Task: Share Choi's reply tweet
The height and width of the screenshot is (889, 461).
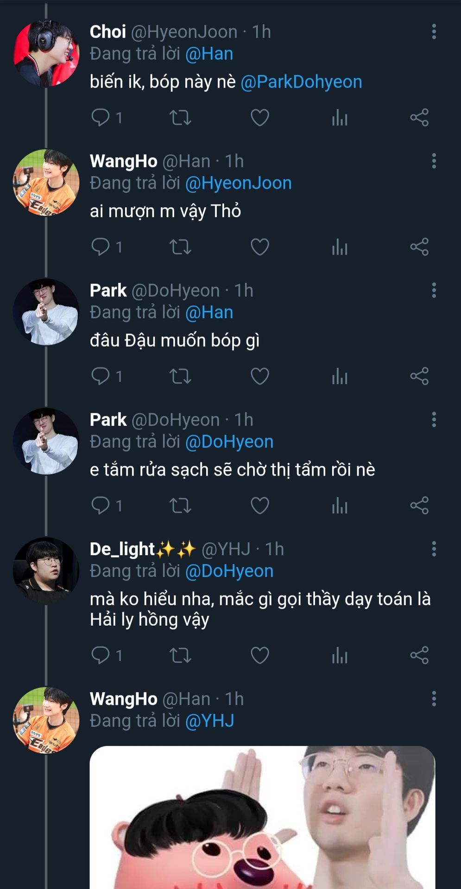Action: [419, 118]
